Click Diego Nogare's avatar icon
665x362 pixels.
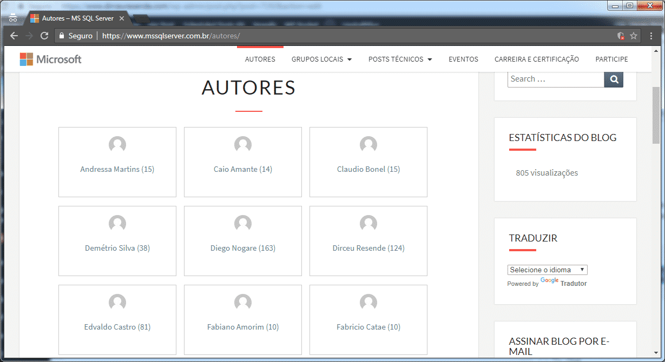(x=243, y=224)
